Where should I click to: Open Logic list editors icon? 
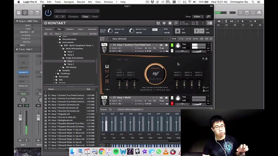(x=240, y=13)
